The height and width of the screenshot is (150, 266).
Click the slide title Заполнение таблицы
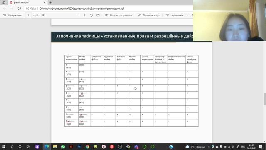click(124, 36)
